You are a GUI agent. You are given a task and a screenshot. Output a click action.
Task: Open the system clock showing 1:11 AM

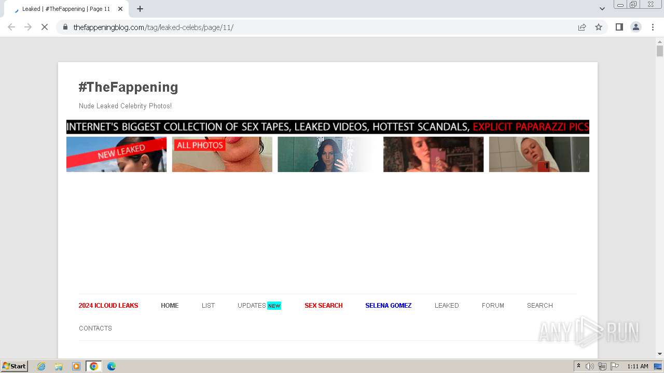(x=638, y=366)
